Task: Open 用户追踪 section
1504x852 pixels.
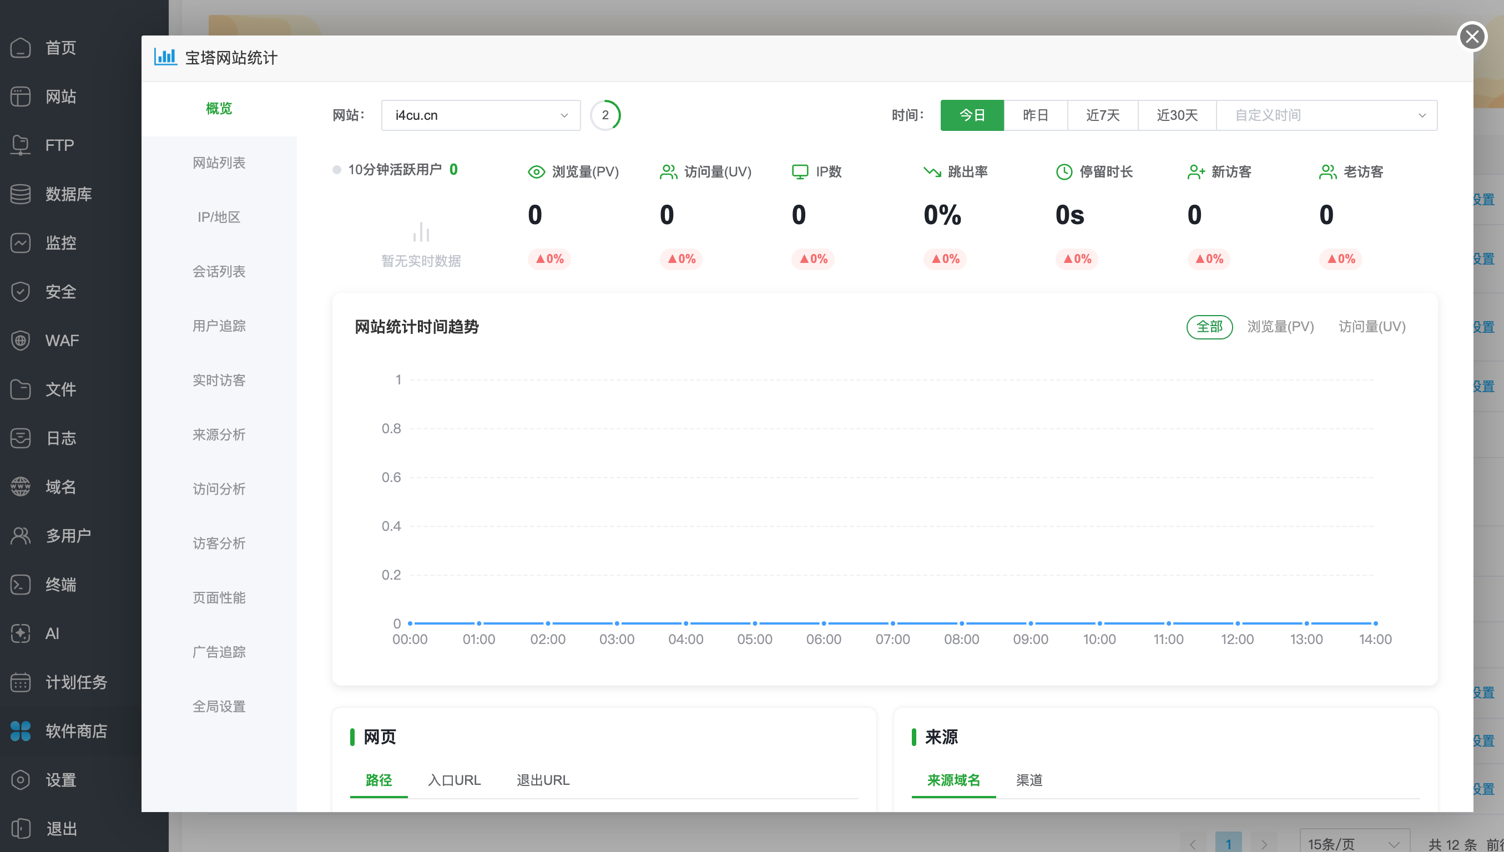Action: click(219, 326)
